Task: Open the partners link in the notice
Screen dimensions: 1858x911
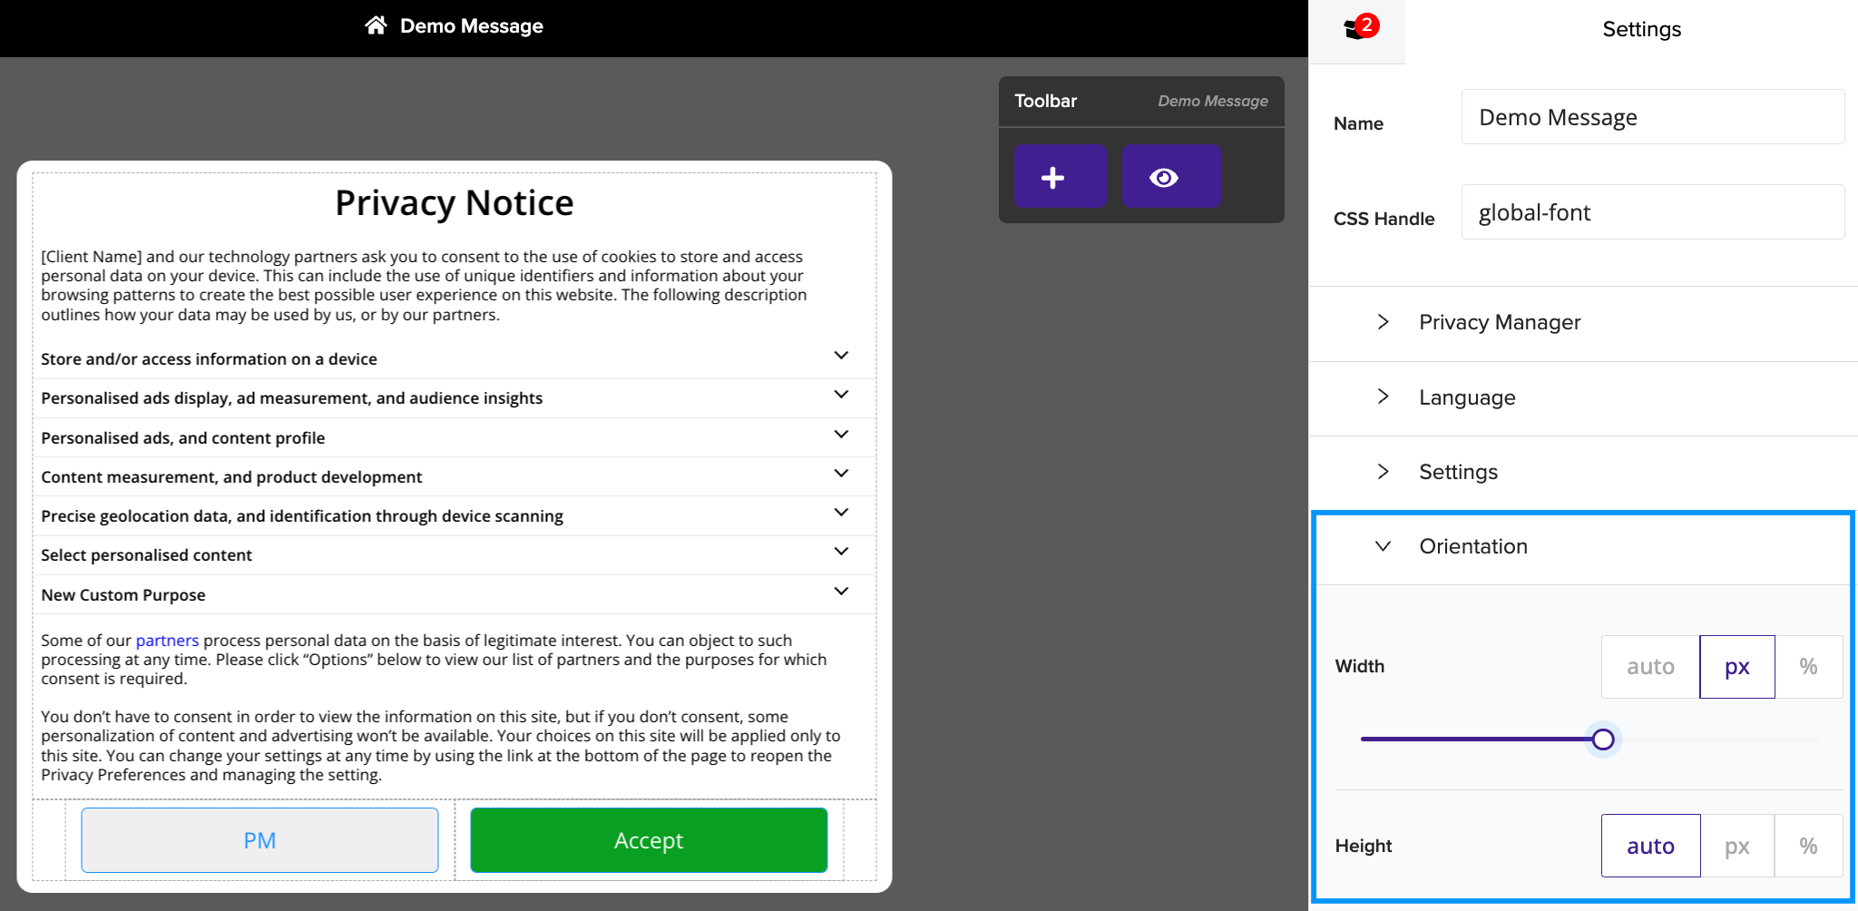Action: (167, 641)
